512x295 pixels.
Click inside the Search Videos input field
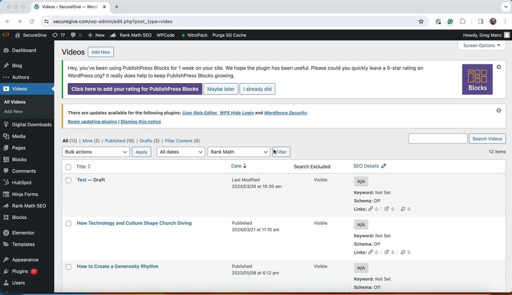click(437, 138)
